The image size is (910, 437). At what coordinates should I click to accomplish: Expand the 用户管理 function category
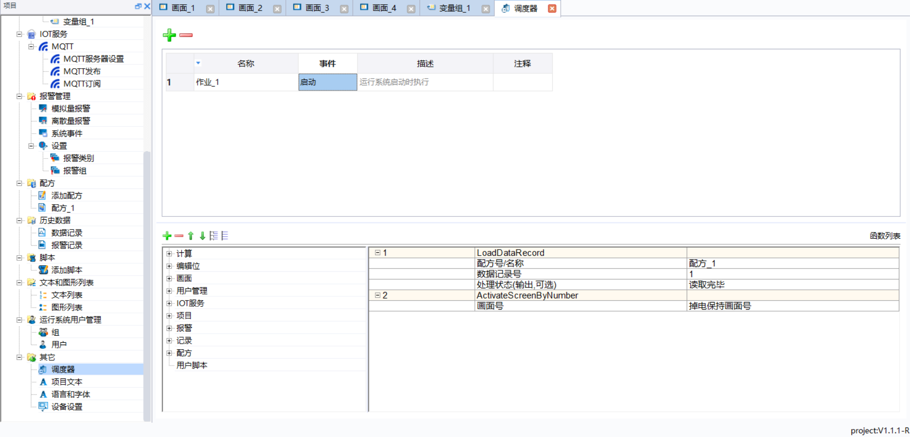(x=169, y=291)
